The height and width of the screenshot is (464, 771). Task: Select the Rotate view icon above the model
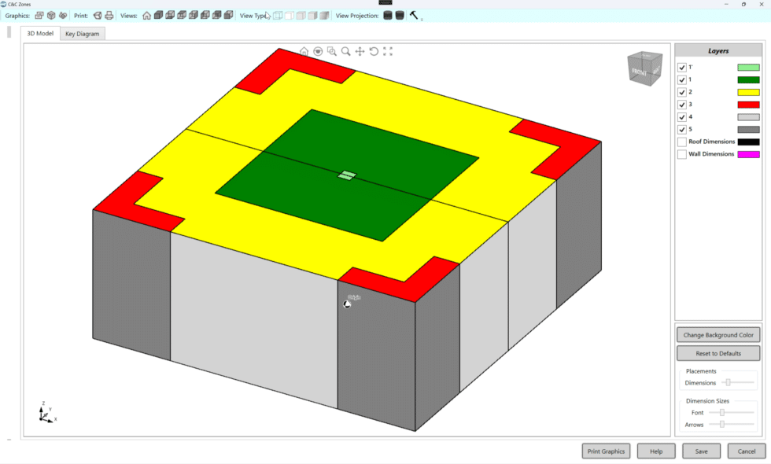coord(374,51)
